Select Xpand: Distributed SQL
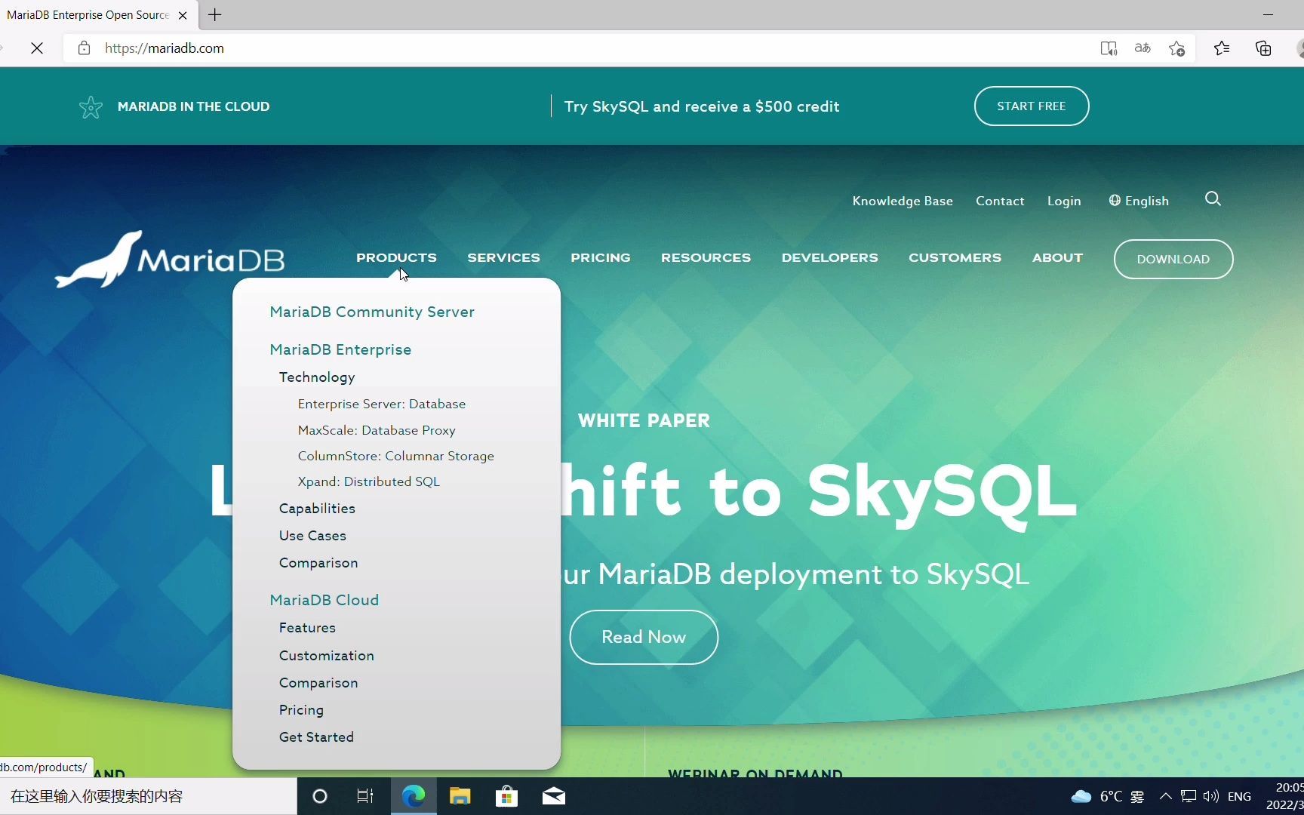The width and height of the screenshot is (1304, 815). pyautogui.click(x=368, y=481)
